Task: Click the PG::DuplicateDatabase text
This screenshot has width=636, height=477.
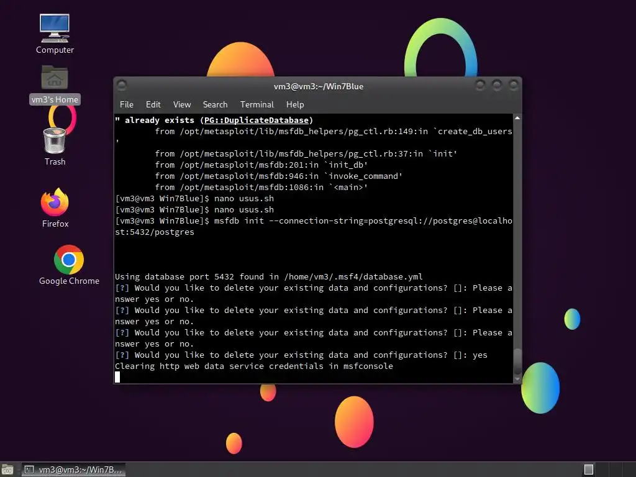Action: click(x=256, y=120)
